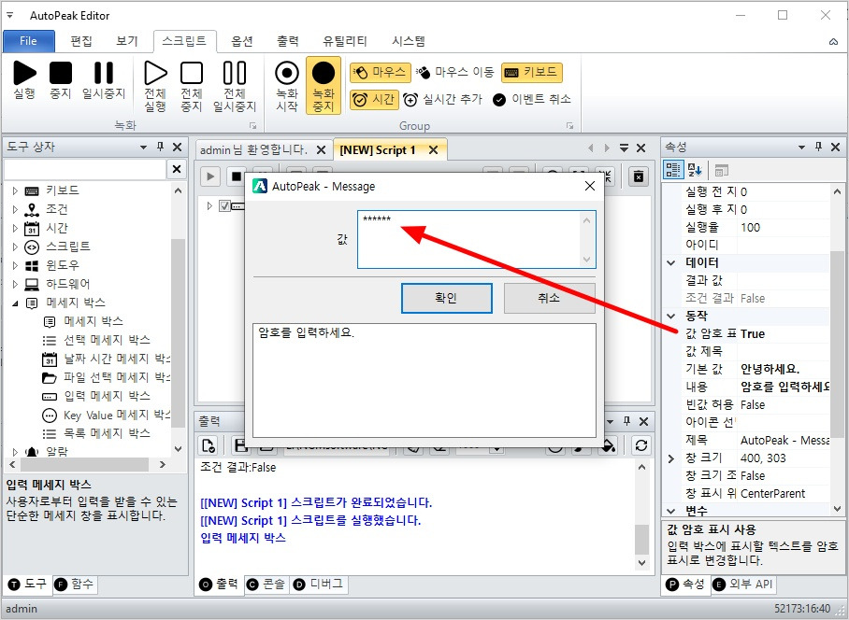Refresh the 출력 panel
The width and height of the screenshot is (849, 620).
(x=641, y=445)
